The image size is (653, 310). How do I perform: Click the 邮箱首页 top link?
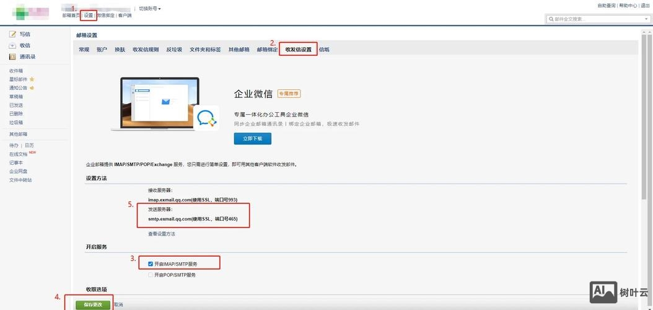(x=71, y=15)
